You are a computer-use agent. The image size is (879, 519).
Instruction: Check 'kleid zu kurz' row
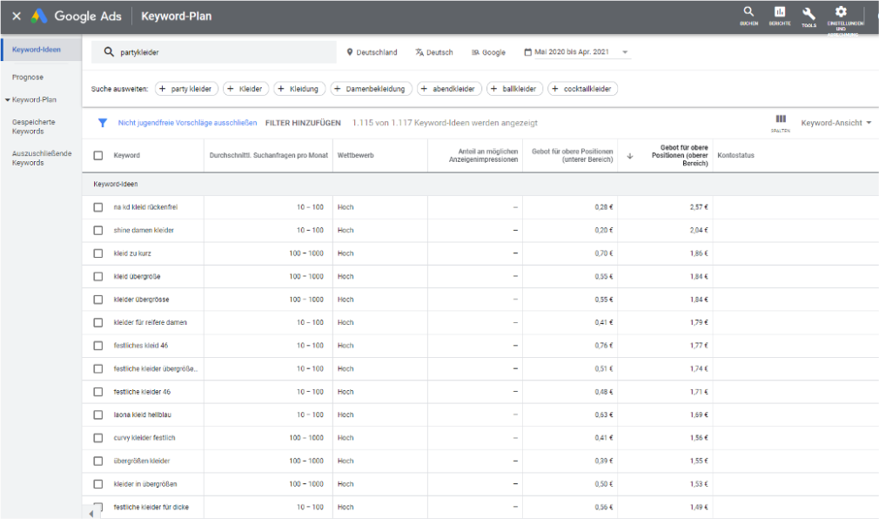coord(98,253)
